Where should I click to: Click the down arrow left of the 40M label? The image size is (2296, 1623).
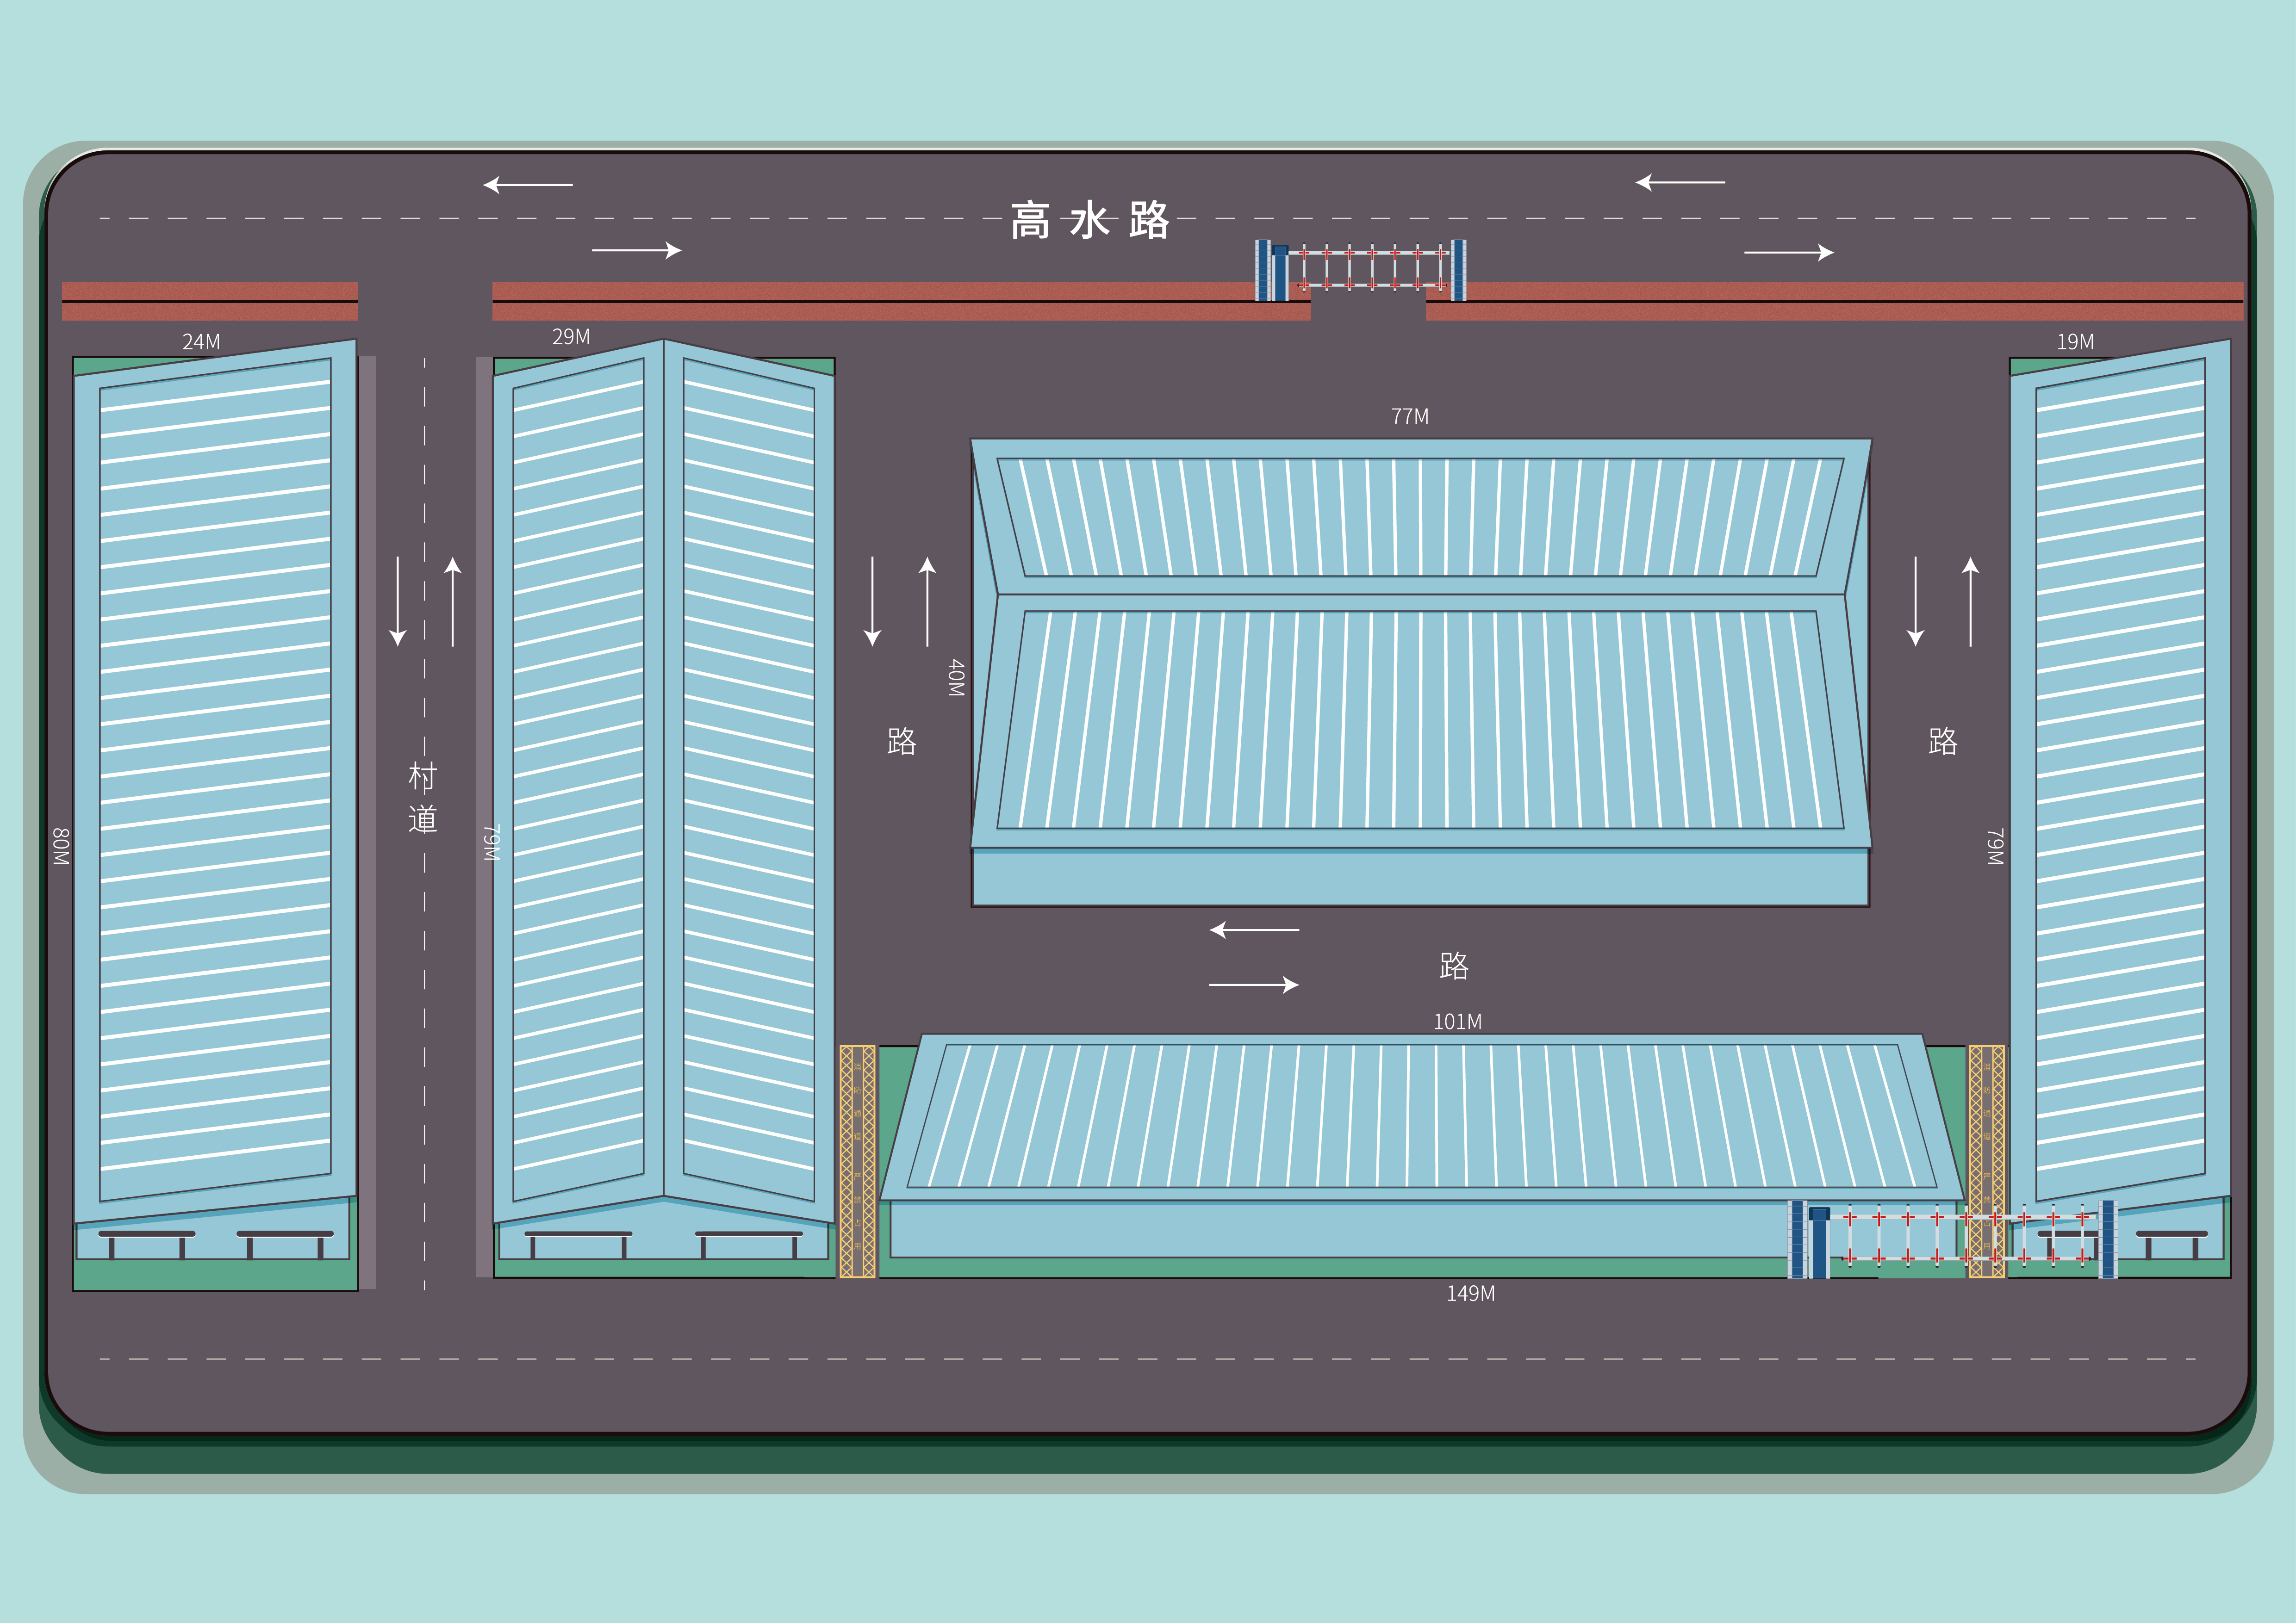pyautogui.click(x=872, y=601)
